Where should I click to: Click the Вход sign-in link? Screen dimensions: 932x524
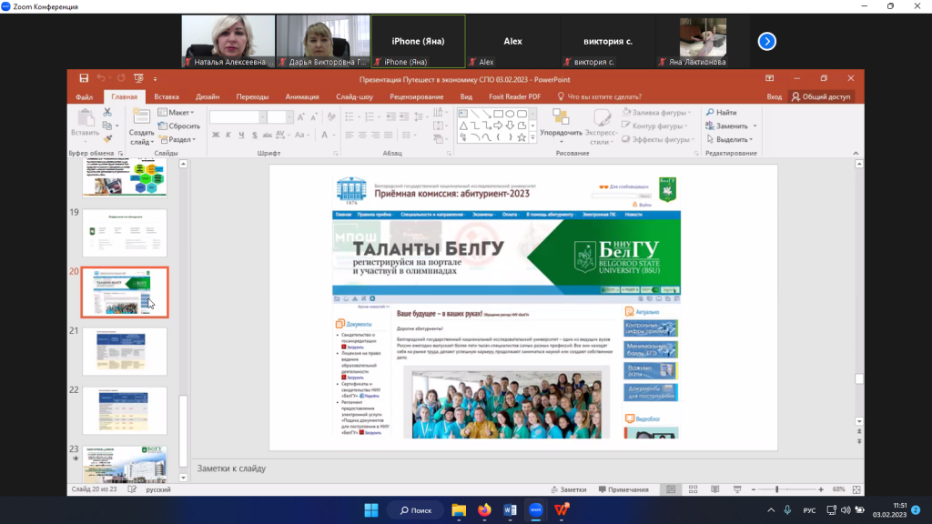pyautogui.click(x=774, y=96)
